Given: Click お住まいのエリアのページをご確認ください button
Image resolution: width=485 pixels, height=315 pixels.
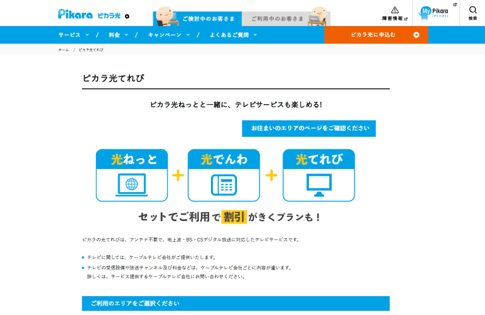Looking at the screenshot, I should 309,128.
